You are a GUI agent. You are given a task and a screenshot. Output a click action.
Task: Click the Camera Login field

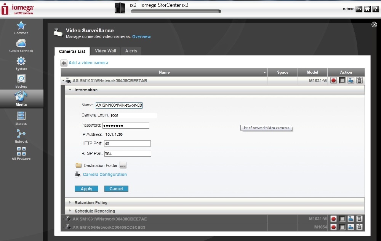point(134,115)
